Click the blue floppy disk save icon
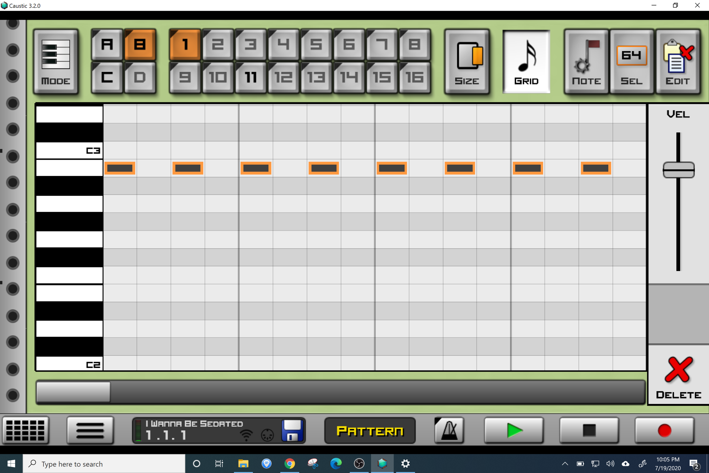709x473 pixels. click(292, 430)
